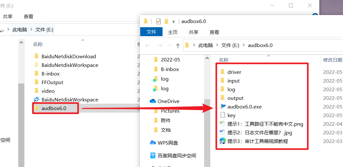Click the video folder icon in E: window
Screen dimensions: 343x167
[x=36, y=91]
